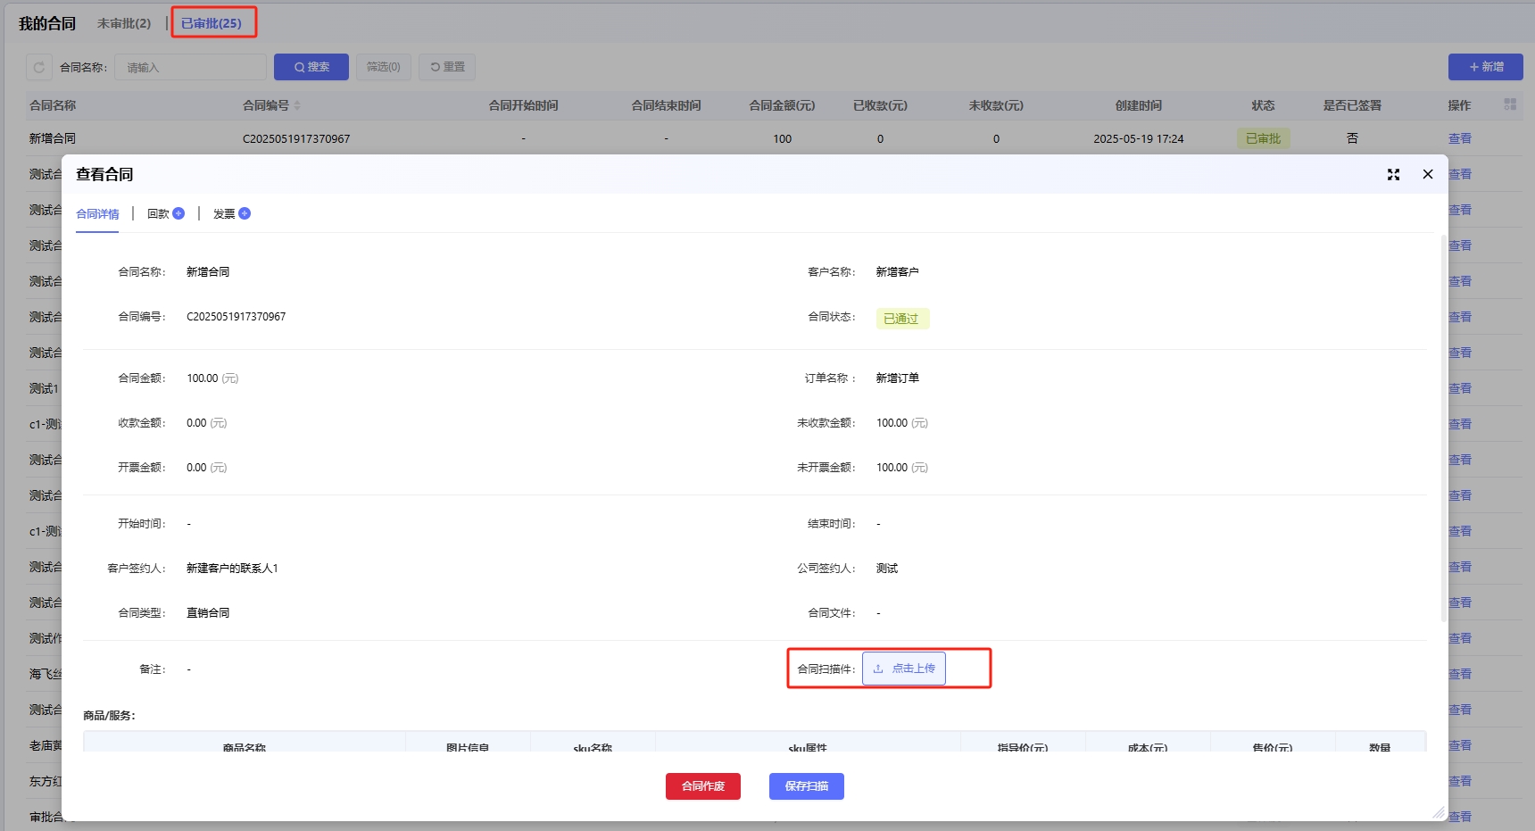The width and height of the screenshot is (1535, 831).
Task: Click the refresh icon left of 合同名称
Action: (39, 67)
